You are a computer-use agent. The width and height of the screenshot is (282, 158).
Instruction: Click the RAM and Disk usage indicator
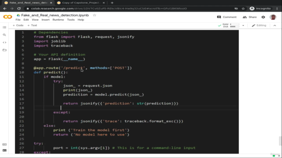click(231, 25)
